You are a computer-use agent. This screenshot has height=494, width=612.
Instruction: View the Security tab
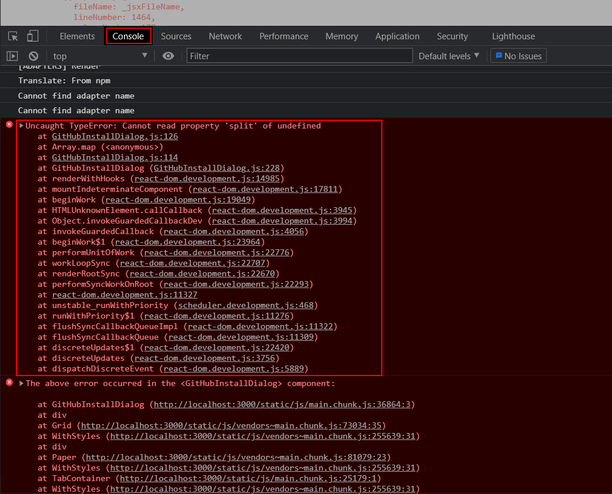coord(452,36)
